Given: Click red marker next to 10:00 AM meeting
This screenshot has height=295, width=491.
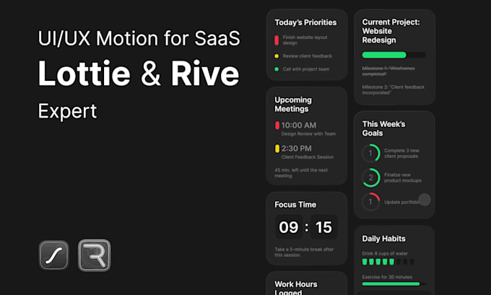Looking at the screenshot, I should pyautogui.click(x=277, y=126).
